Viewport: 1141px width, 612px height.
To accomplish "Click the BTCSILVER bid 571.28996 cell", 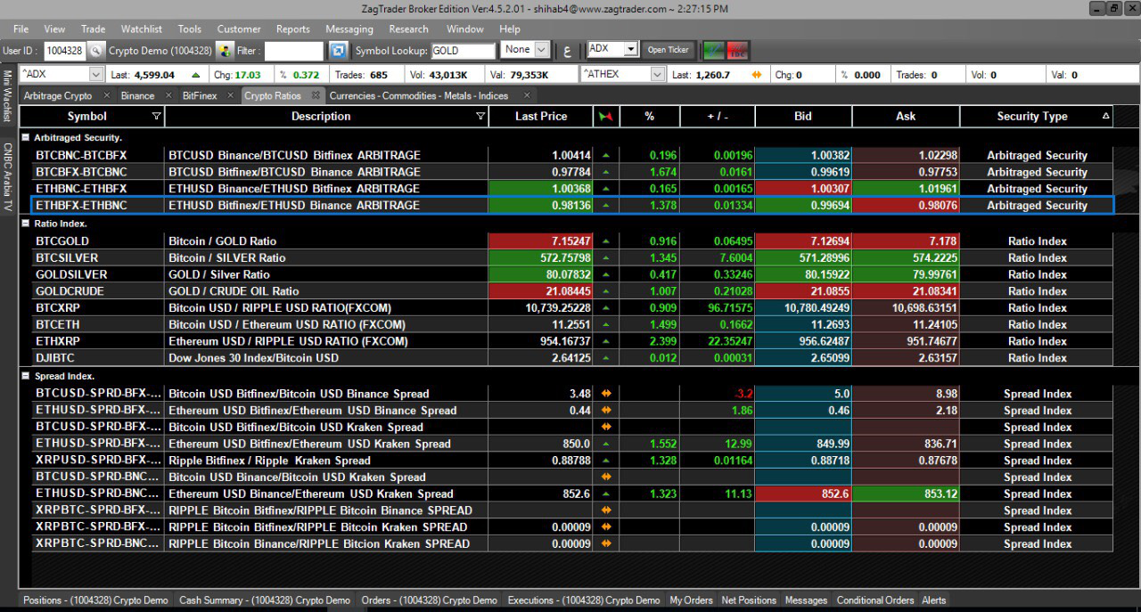I will tap(803, 258).
